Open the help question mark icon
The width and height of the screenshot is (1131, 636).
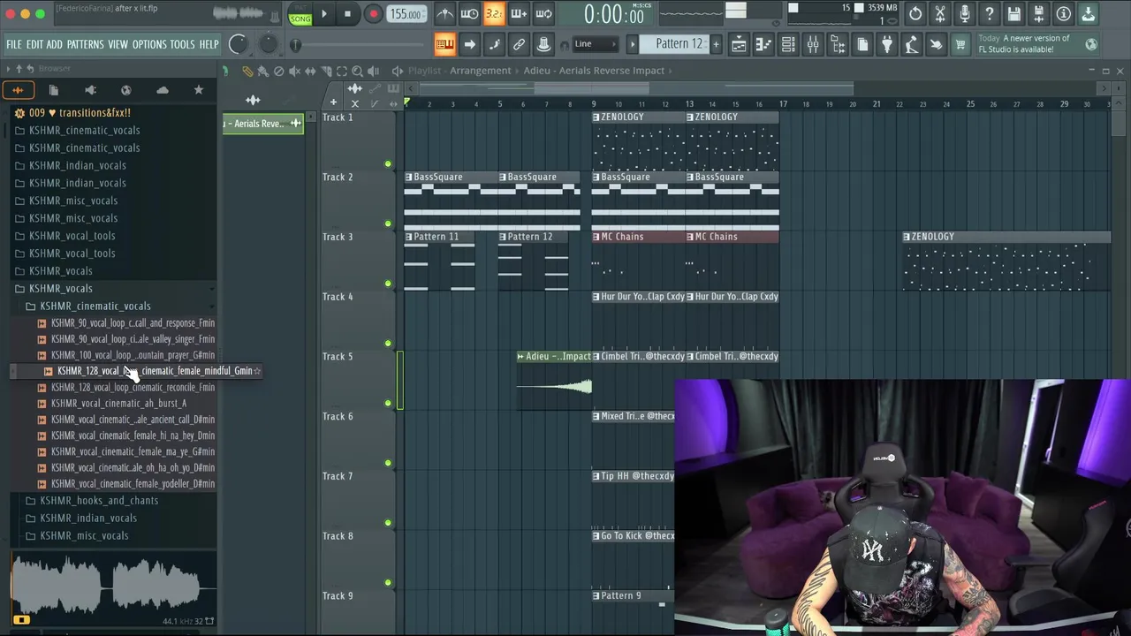click(990, 14)
